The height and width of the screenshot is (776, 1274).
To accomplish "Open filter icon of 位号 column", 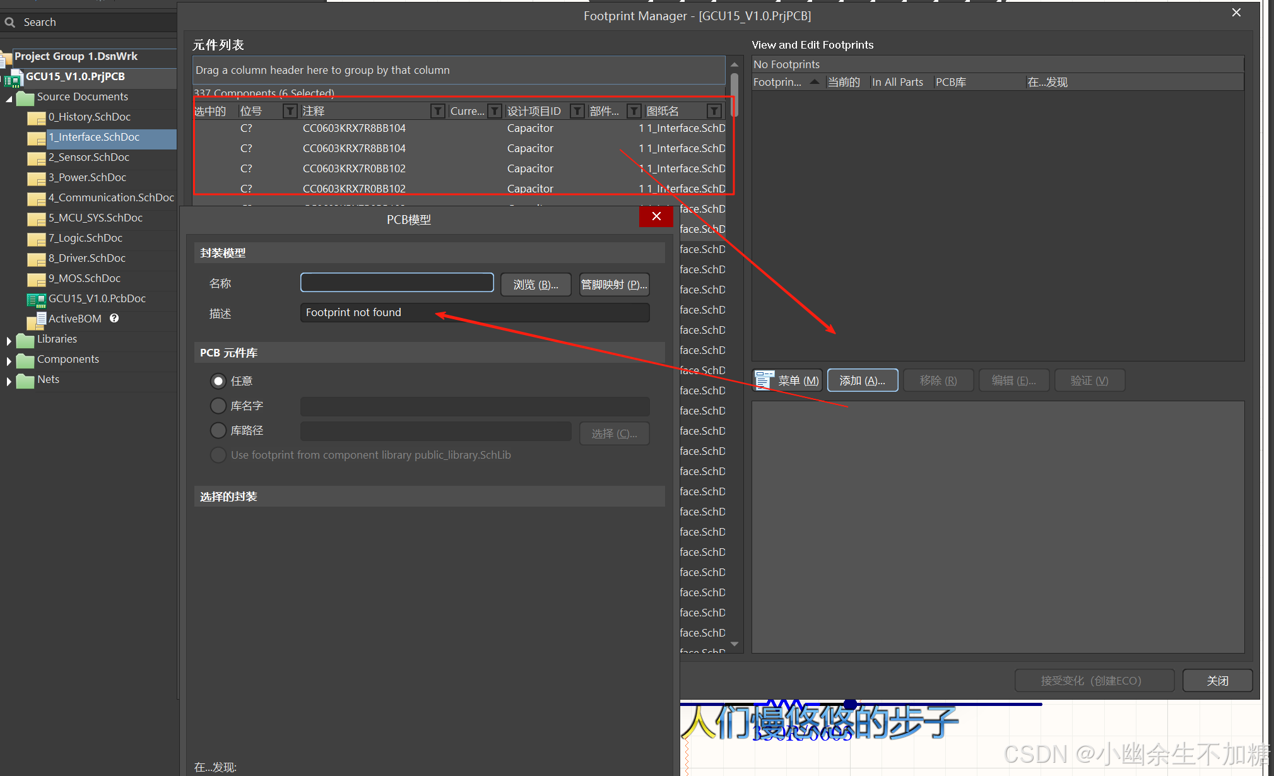I will click(x=290, y=111).
